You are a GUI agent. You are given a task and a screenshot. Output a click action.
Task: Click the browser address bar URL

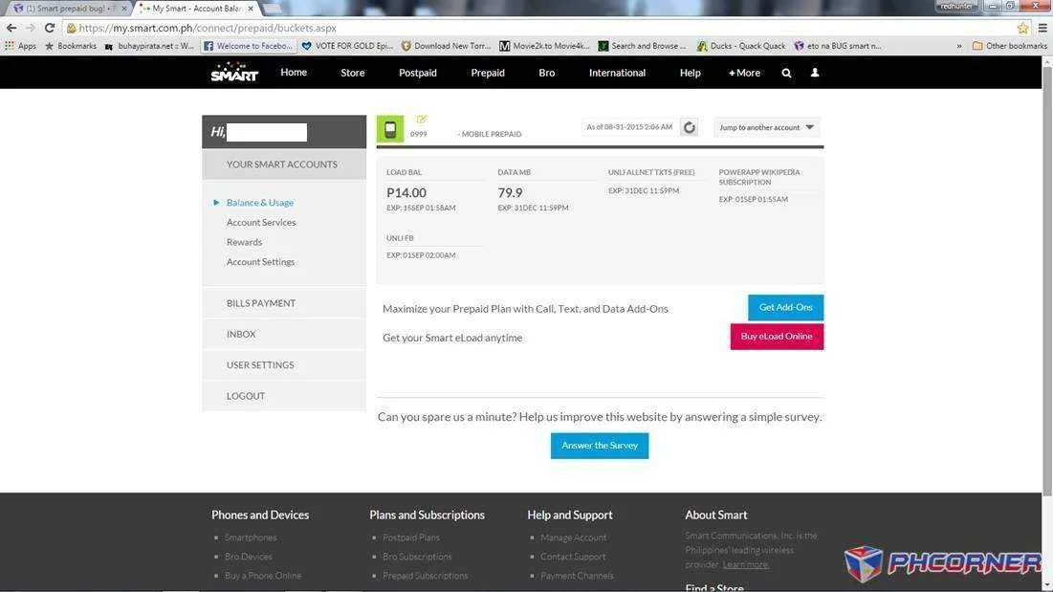click(208, 28)
